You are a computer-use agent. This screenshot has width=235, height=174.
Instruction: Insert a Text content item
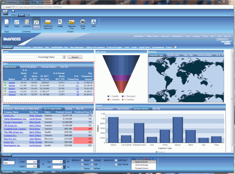(x=94, y=23)
